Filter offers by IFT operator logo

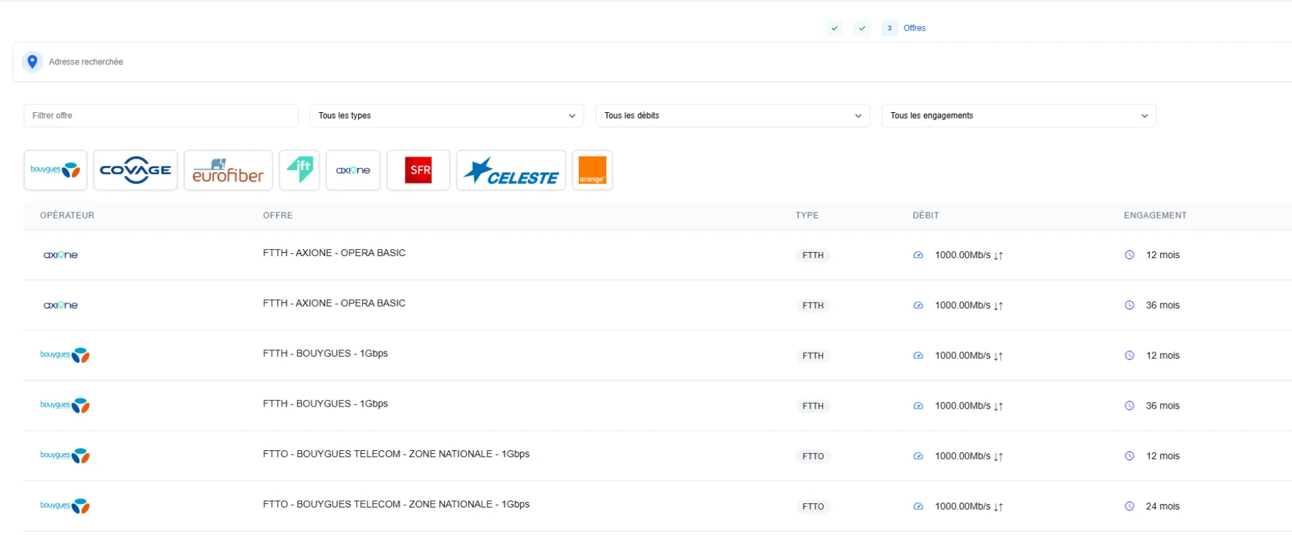[299, 170]
